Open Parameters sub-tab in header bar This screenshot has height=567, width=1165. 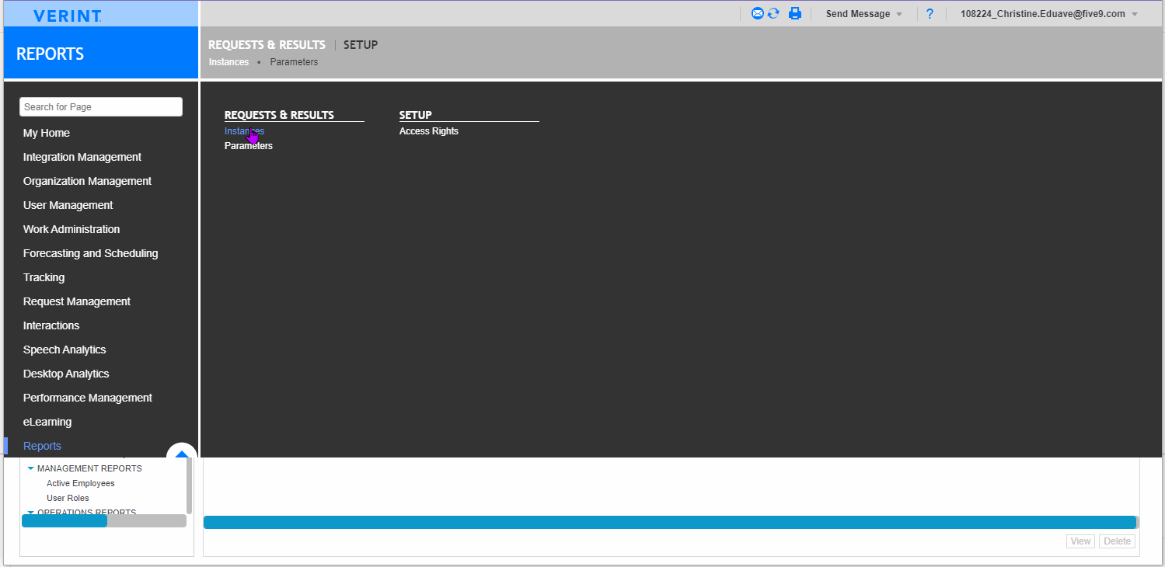[x=294, y=62]
